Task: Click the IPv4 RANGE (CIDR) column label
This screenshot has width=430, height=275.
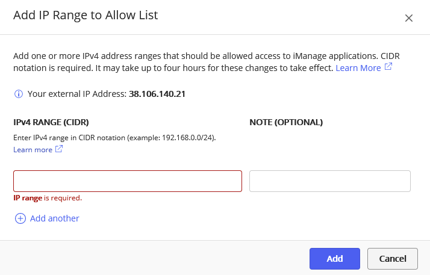Action: 51,122
